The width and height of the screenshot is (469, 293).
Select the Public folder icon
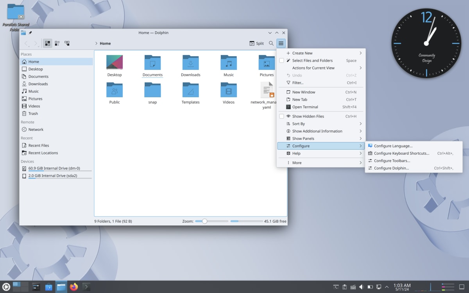point(115,90)
